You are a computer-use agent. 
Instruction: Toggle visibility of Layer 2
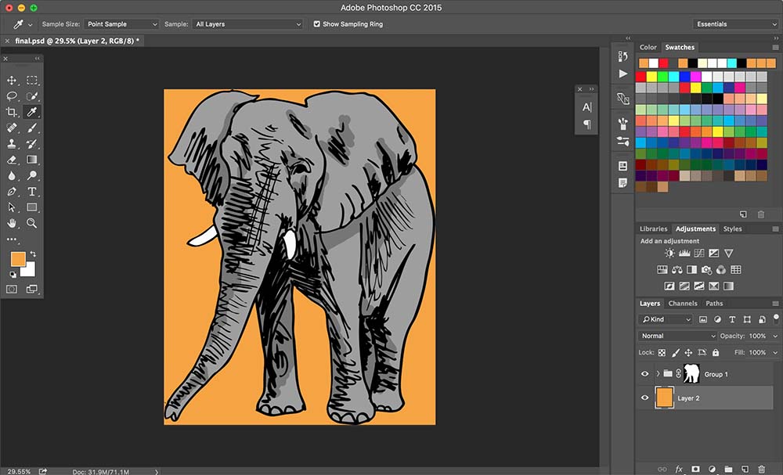pyautogui.click(x=644, y=398)
